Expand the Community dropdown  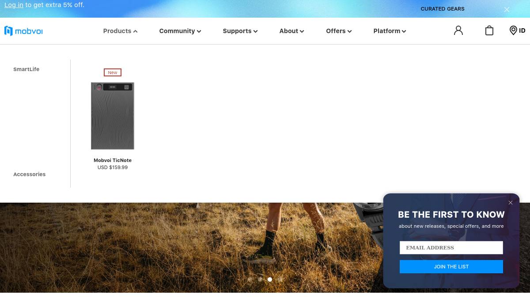[x=180, y=31]
